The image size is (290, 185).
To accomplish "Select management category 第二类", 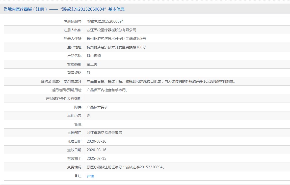I will 92,64.
